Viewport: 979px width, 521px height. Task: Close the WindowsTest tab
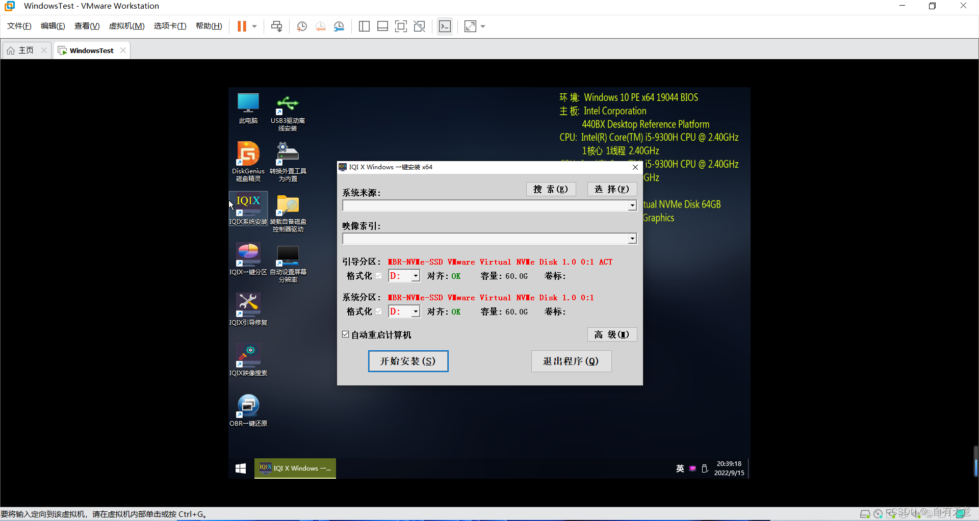(x=123, y=50)
